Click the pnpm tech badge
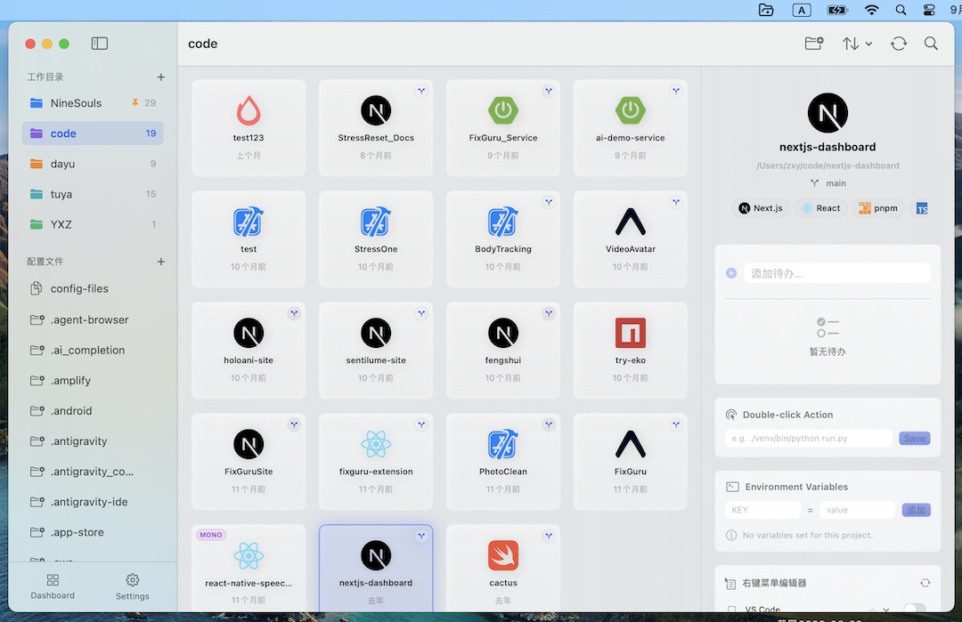962x622 pixels. 878,208
